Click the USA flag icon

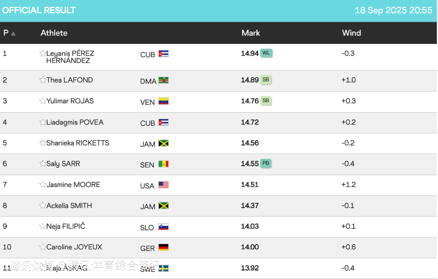pos(164,185)
